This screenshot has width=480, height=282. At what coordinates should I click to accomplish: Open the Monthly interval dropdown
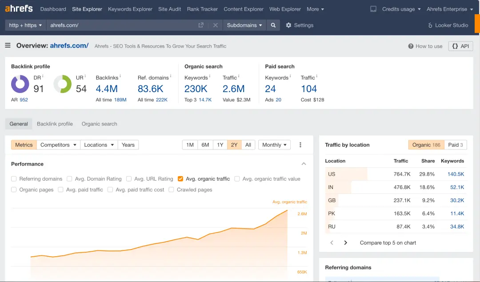tap(274, 145)
